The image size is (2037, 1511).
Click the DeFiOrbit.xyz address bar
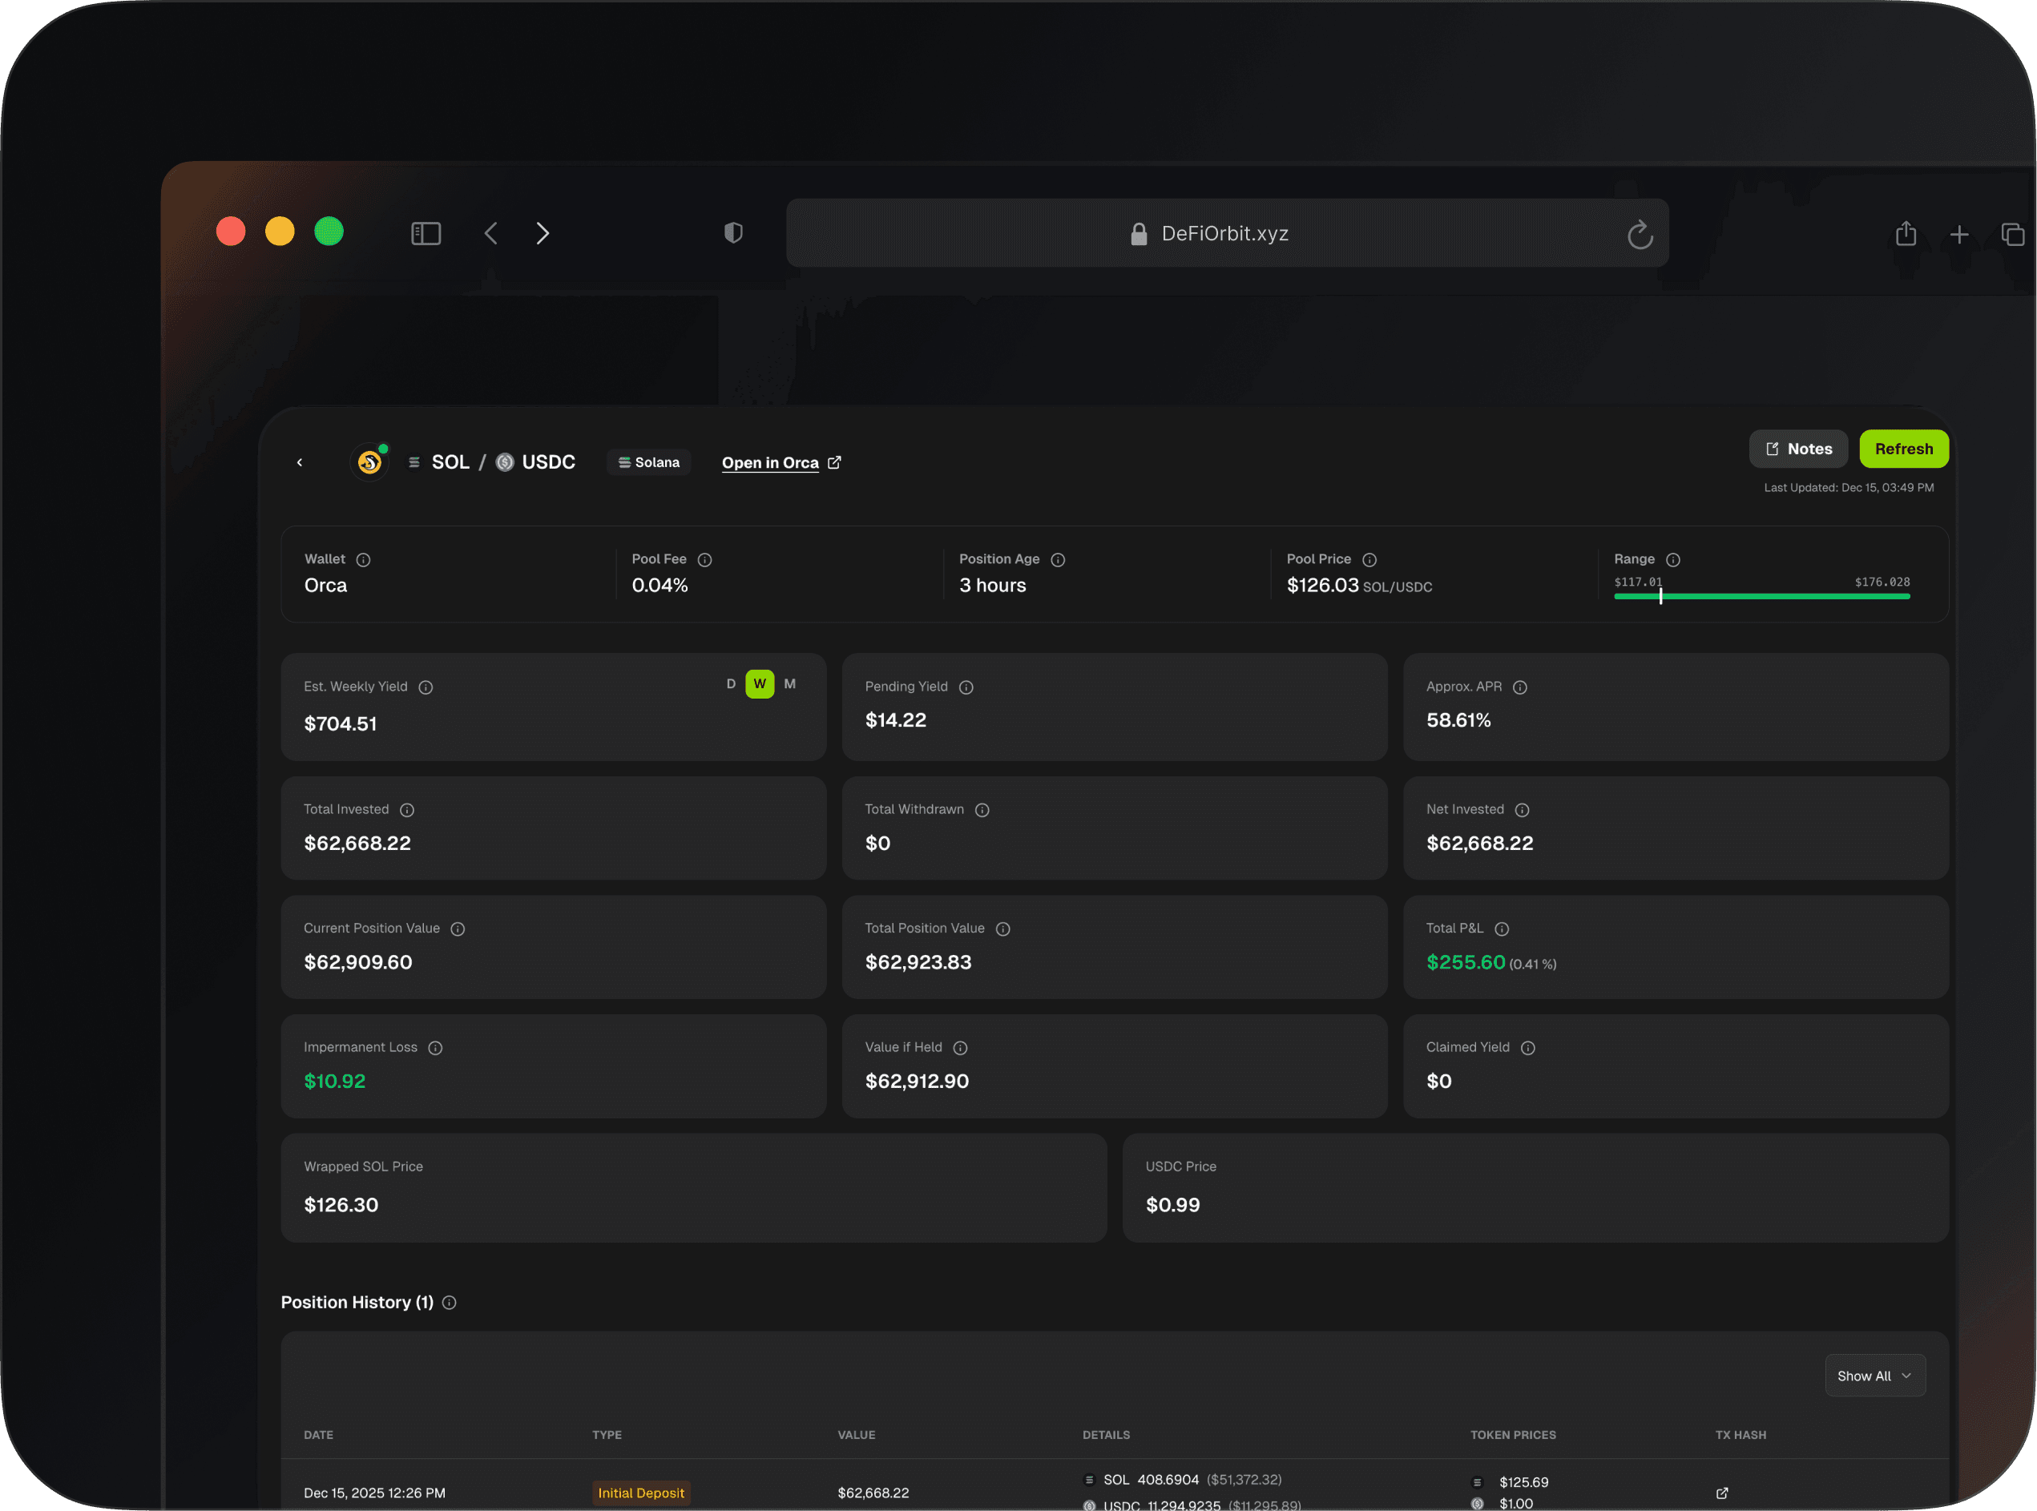point(1224,233)
